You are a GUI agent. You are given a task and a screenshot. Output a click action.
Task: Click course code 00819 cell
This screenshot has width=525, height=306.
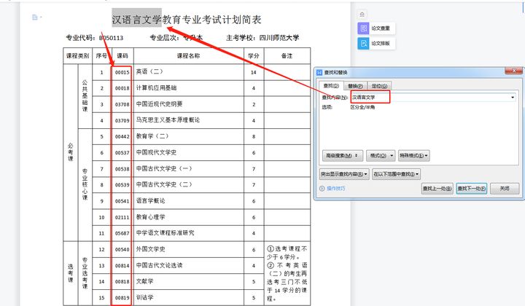[x=122, y=298]
